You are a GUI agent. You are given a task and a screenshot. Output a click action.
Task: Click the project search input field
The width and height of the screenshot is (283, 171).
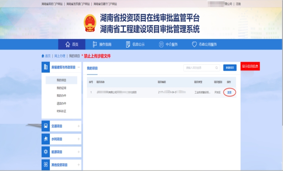[202, 68]
